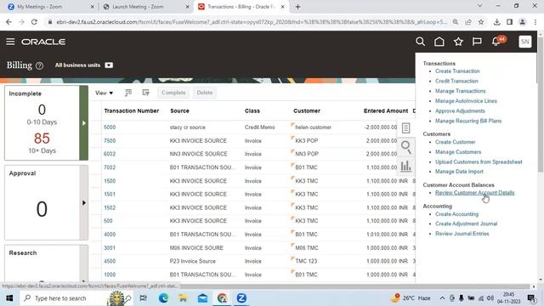Open transaction number 5000
544x306 pixels.
[x=110, y=127]
